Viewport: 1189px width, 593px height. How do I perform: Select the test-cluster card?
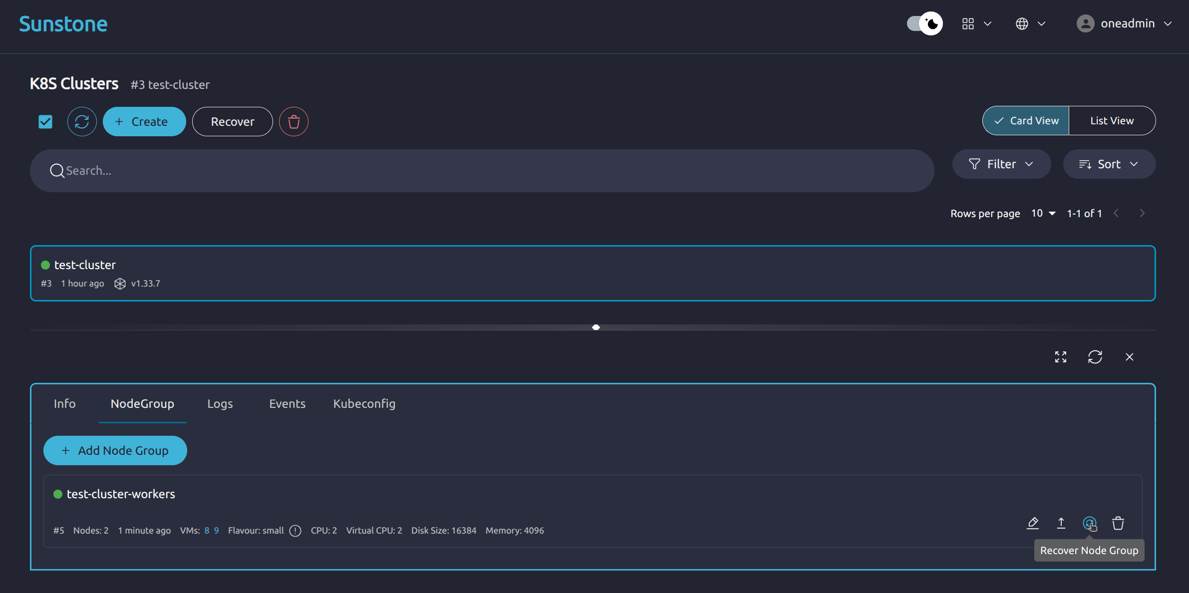point(593,273)
